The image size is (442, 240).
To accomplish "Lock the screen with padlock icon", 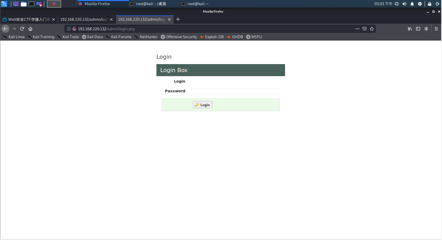I will (430, 4).
